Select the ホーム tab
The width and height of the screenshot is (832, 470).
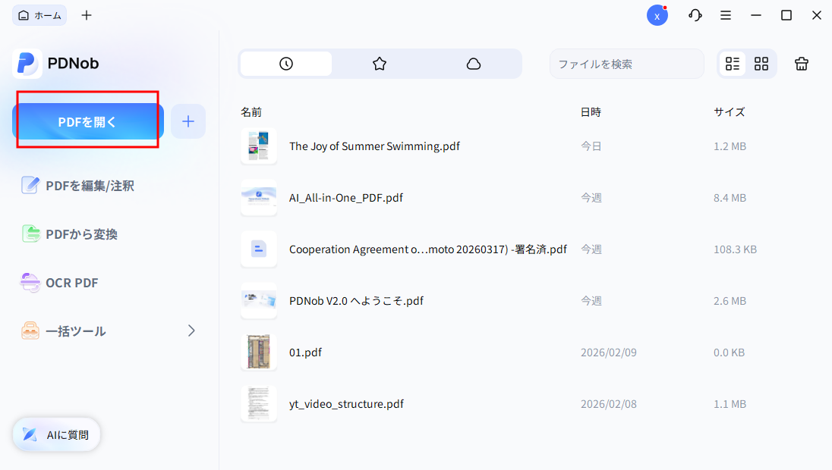[39, 14]
